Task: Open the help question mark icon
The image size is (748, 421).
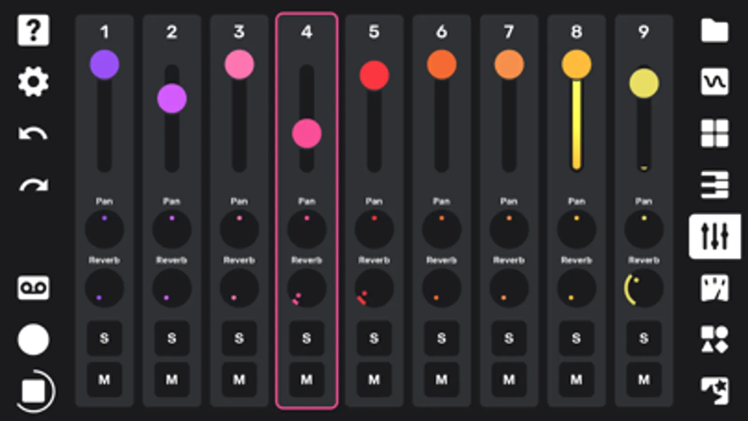Action: [33, 30]
